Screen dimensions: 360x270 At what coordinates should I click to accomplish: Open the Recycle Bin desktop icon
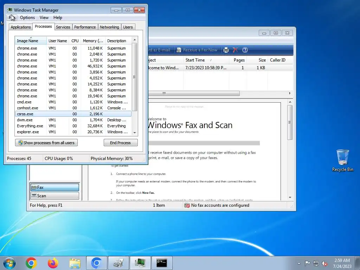pyautogui.click(x=342, y=160)
